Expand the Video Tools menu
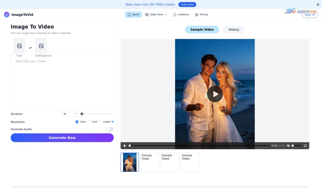The width and height of the screenshot is (322, 188). coord(156,15)
